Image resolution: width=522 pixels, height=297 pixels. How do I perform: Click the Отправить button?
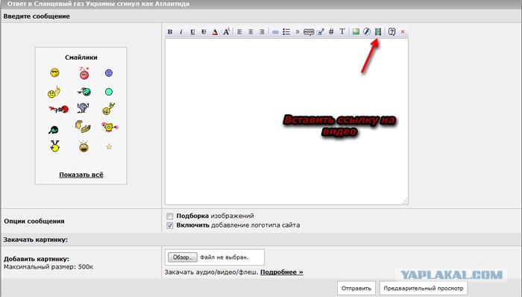[356, 288]
